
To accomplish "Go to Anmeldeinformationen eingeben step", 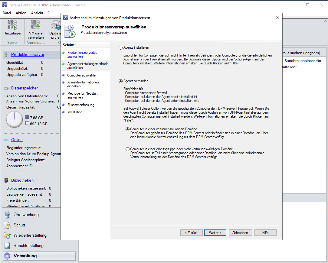I will coord(83,84).
